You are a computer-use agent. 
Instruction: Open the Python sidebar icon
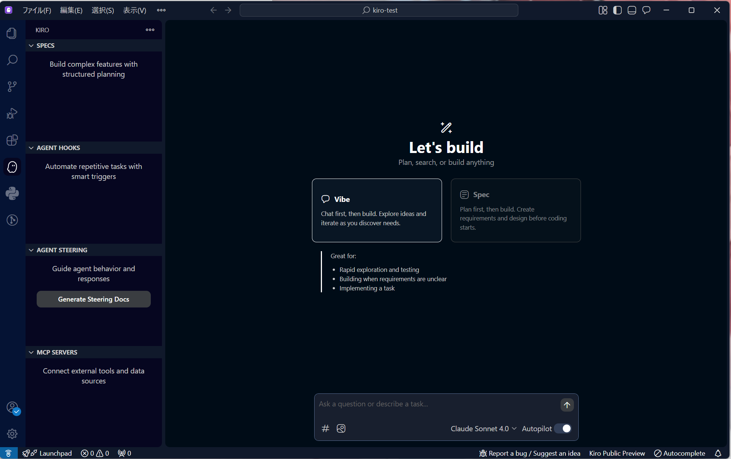tap(12, 193)
